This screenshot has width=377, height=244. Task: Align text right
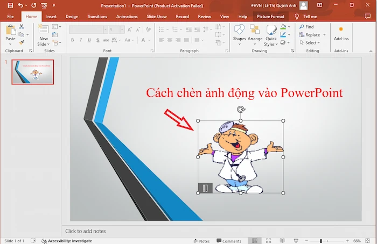[178, 40]
